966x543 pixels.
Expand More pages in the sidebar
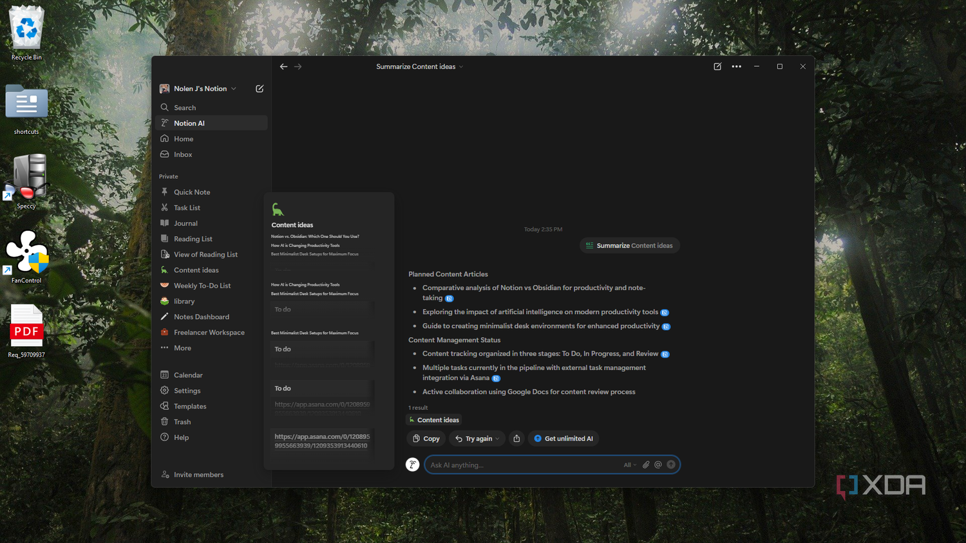point(212,348)
